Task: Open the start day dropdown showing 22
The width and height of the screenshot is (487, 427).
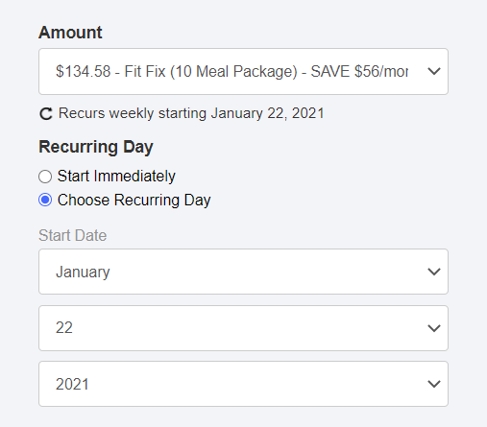Action: point(243,328)
